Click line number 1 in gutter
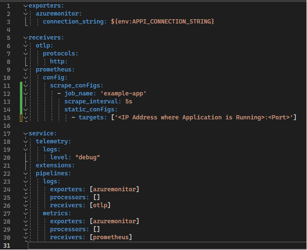This screenshot has height=250, width=307. click(8, 6)
